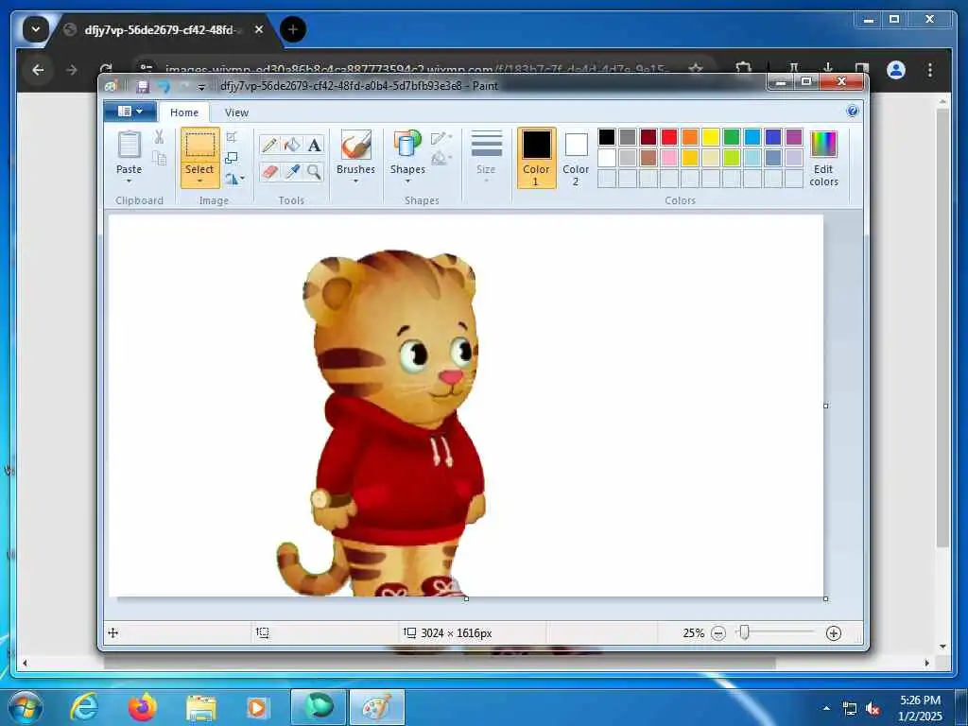
Task: Click the zoom out minus button
Action: pos(718,632)
